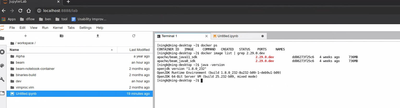The height and width of the screenshot is (108, 400).
Task: Click the 'docker ps' command line
Action: [187, 45]
